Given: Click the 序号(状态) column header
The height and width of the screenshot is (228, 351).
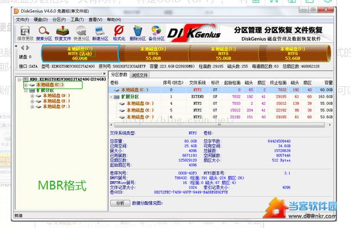Looking at the screenshot, I should [173, 83].
